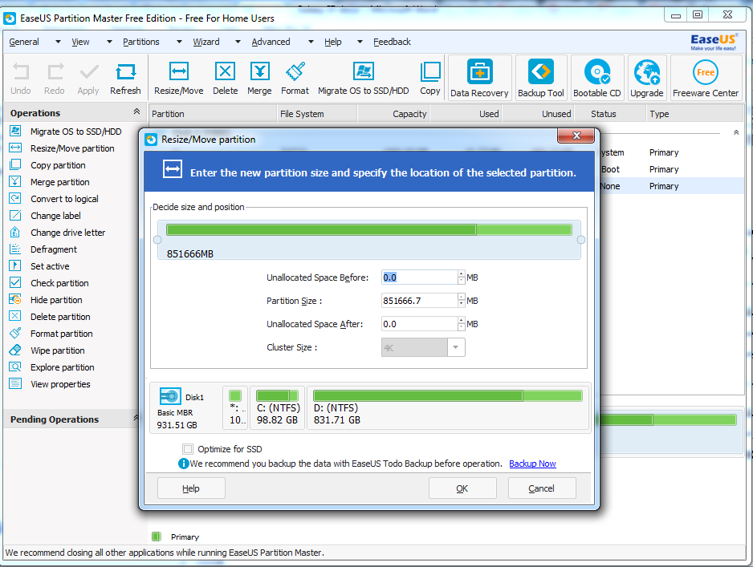Screen dimensions: 753x567
Task: Collapse the disk list chevron on right
Action: pyautogui.click(x=736, y=132)
